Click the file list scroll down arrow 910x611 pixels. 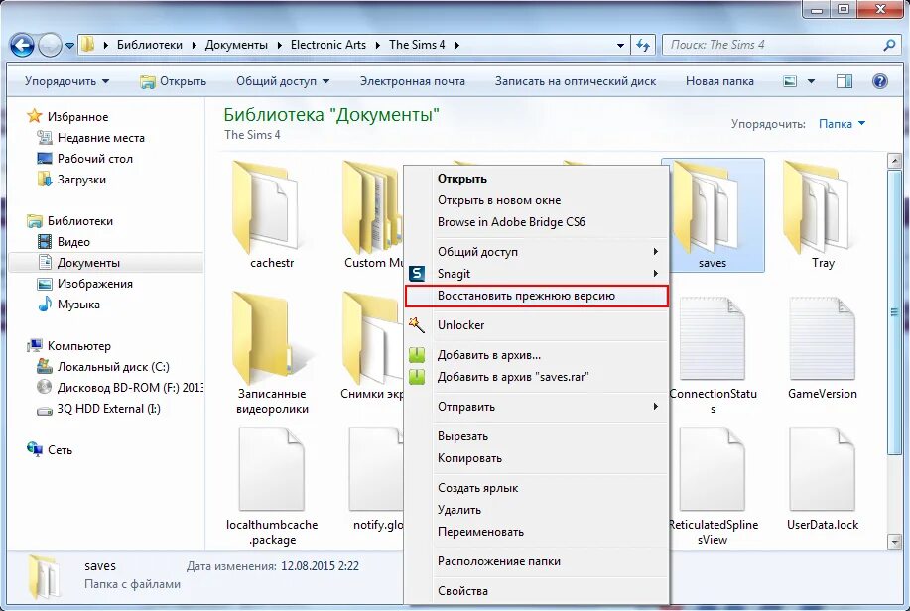[894, 543]
